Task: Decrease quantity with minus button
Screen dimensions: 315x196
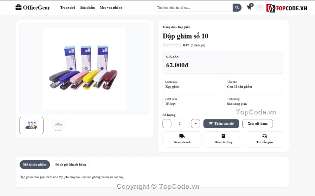Action: point(167,124)
